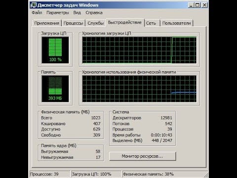
Task: Click the Время работы value 0:00:10:43
Action: coord(161,135)
